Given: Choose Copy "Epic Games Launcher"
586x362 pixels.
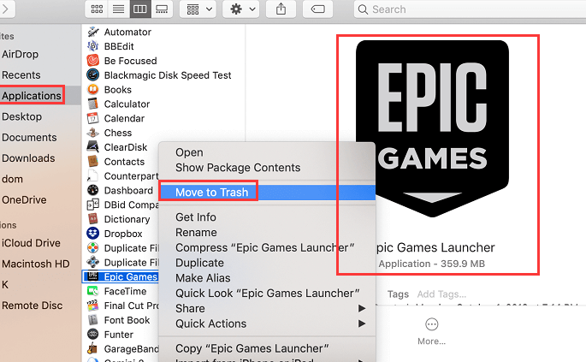Looking at the screenshot, I should [x=252, y=348].
